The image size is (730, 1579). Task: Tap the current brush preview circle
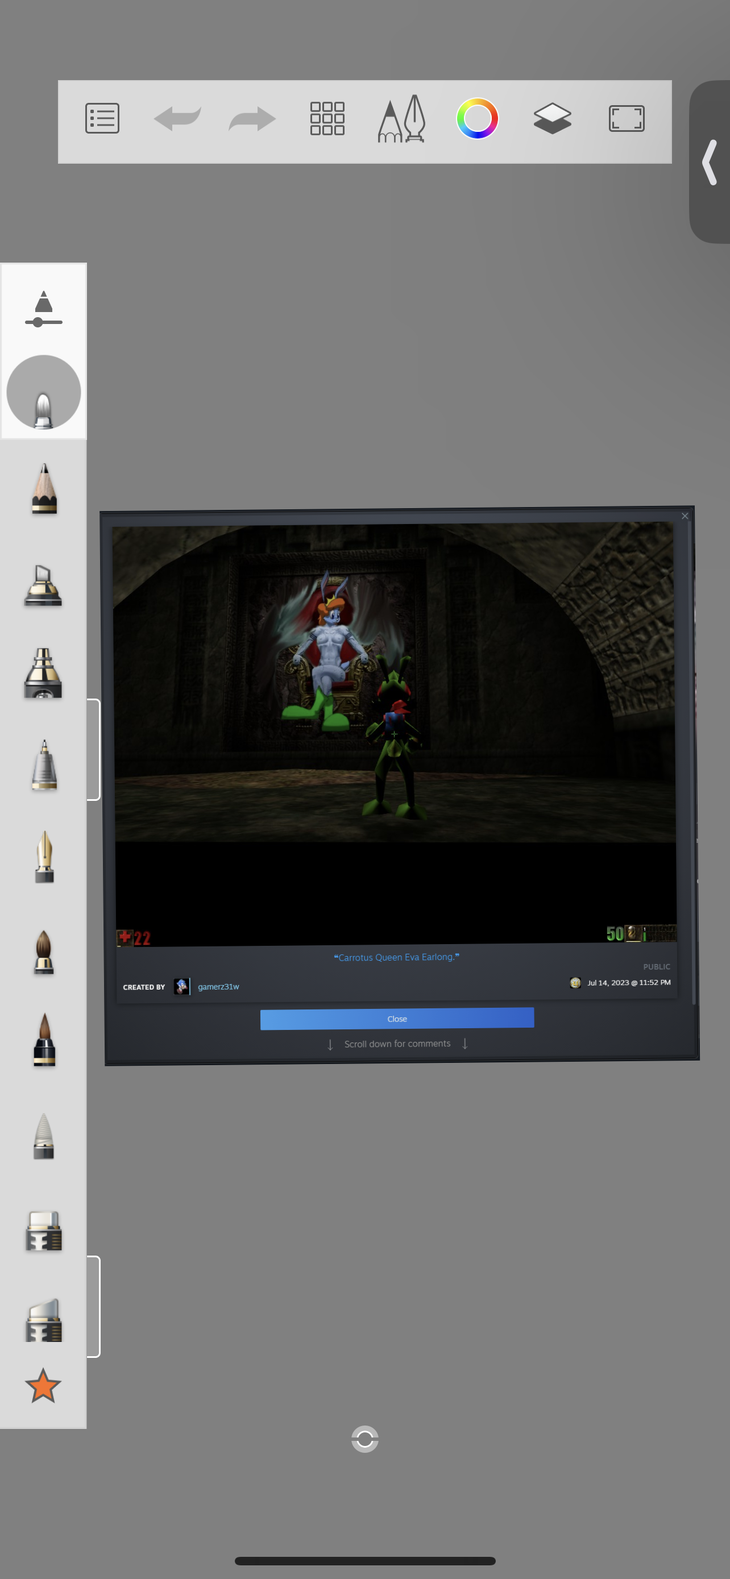point(44,392)
